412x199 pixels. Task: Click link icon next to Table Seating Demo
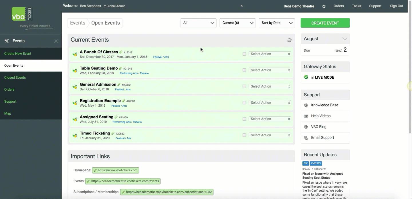tap(121, 68)
